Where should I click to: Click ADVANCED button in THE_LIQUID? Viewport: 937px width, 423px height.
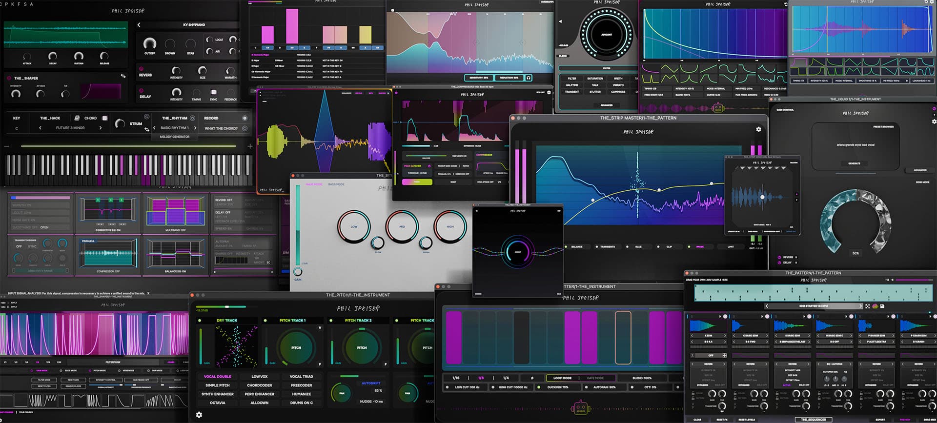point(920,170)
